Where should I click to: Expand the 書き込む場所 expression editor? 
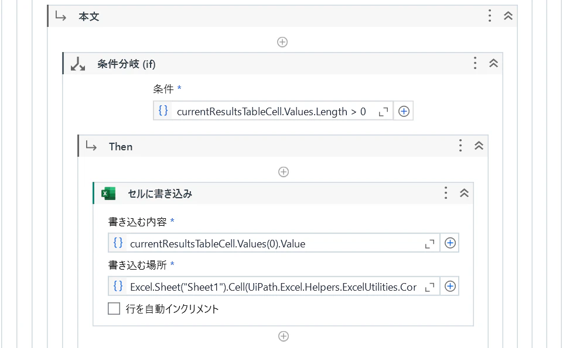(429, 287)
